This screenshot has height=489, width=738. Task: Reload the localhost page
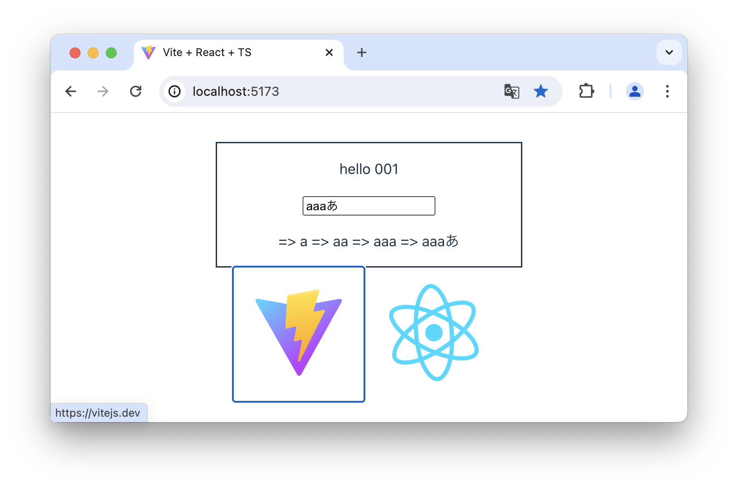click(x=136, y=91)
